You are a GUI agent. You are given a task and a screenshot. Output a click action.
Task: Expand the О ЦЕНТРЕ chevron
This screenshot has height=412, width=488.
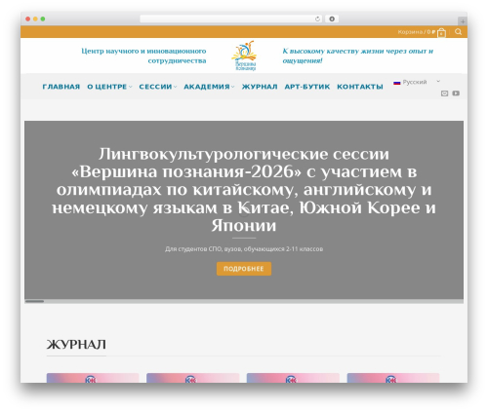pos(130,87)
